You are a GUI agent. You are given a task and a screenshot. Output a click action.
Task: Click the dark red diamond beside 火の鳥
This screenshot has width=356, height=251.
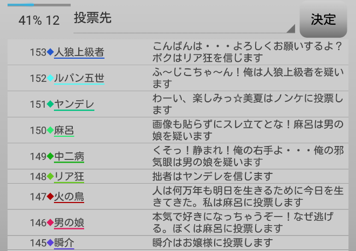click(x=51, y=196)
